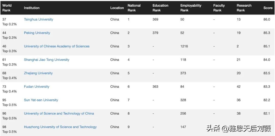Sort by National Rank column header
The height and width of the screenshot is (136, 275).
click(x=134, y=8)
